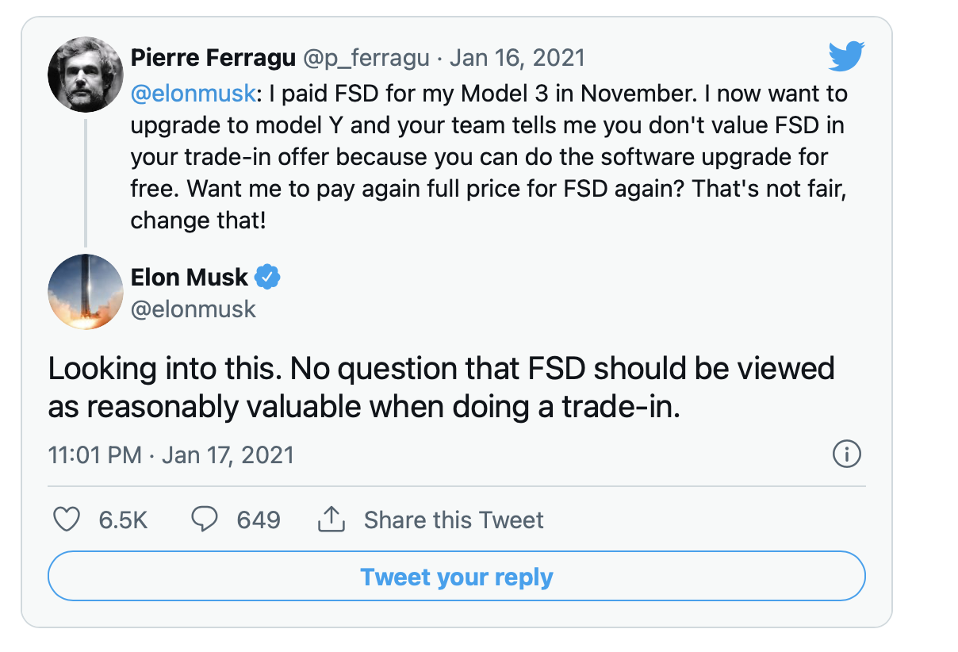Image resolution: width=958 pixels, height=652 pixels.
Task: Open replies via the speech bubble icon
Action: [x=205, y=520]
